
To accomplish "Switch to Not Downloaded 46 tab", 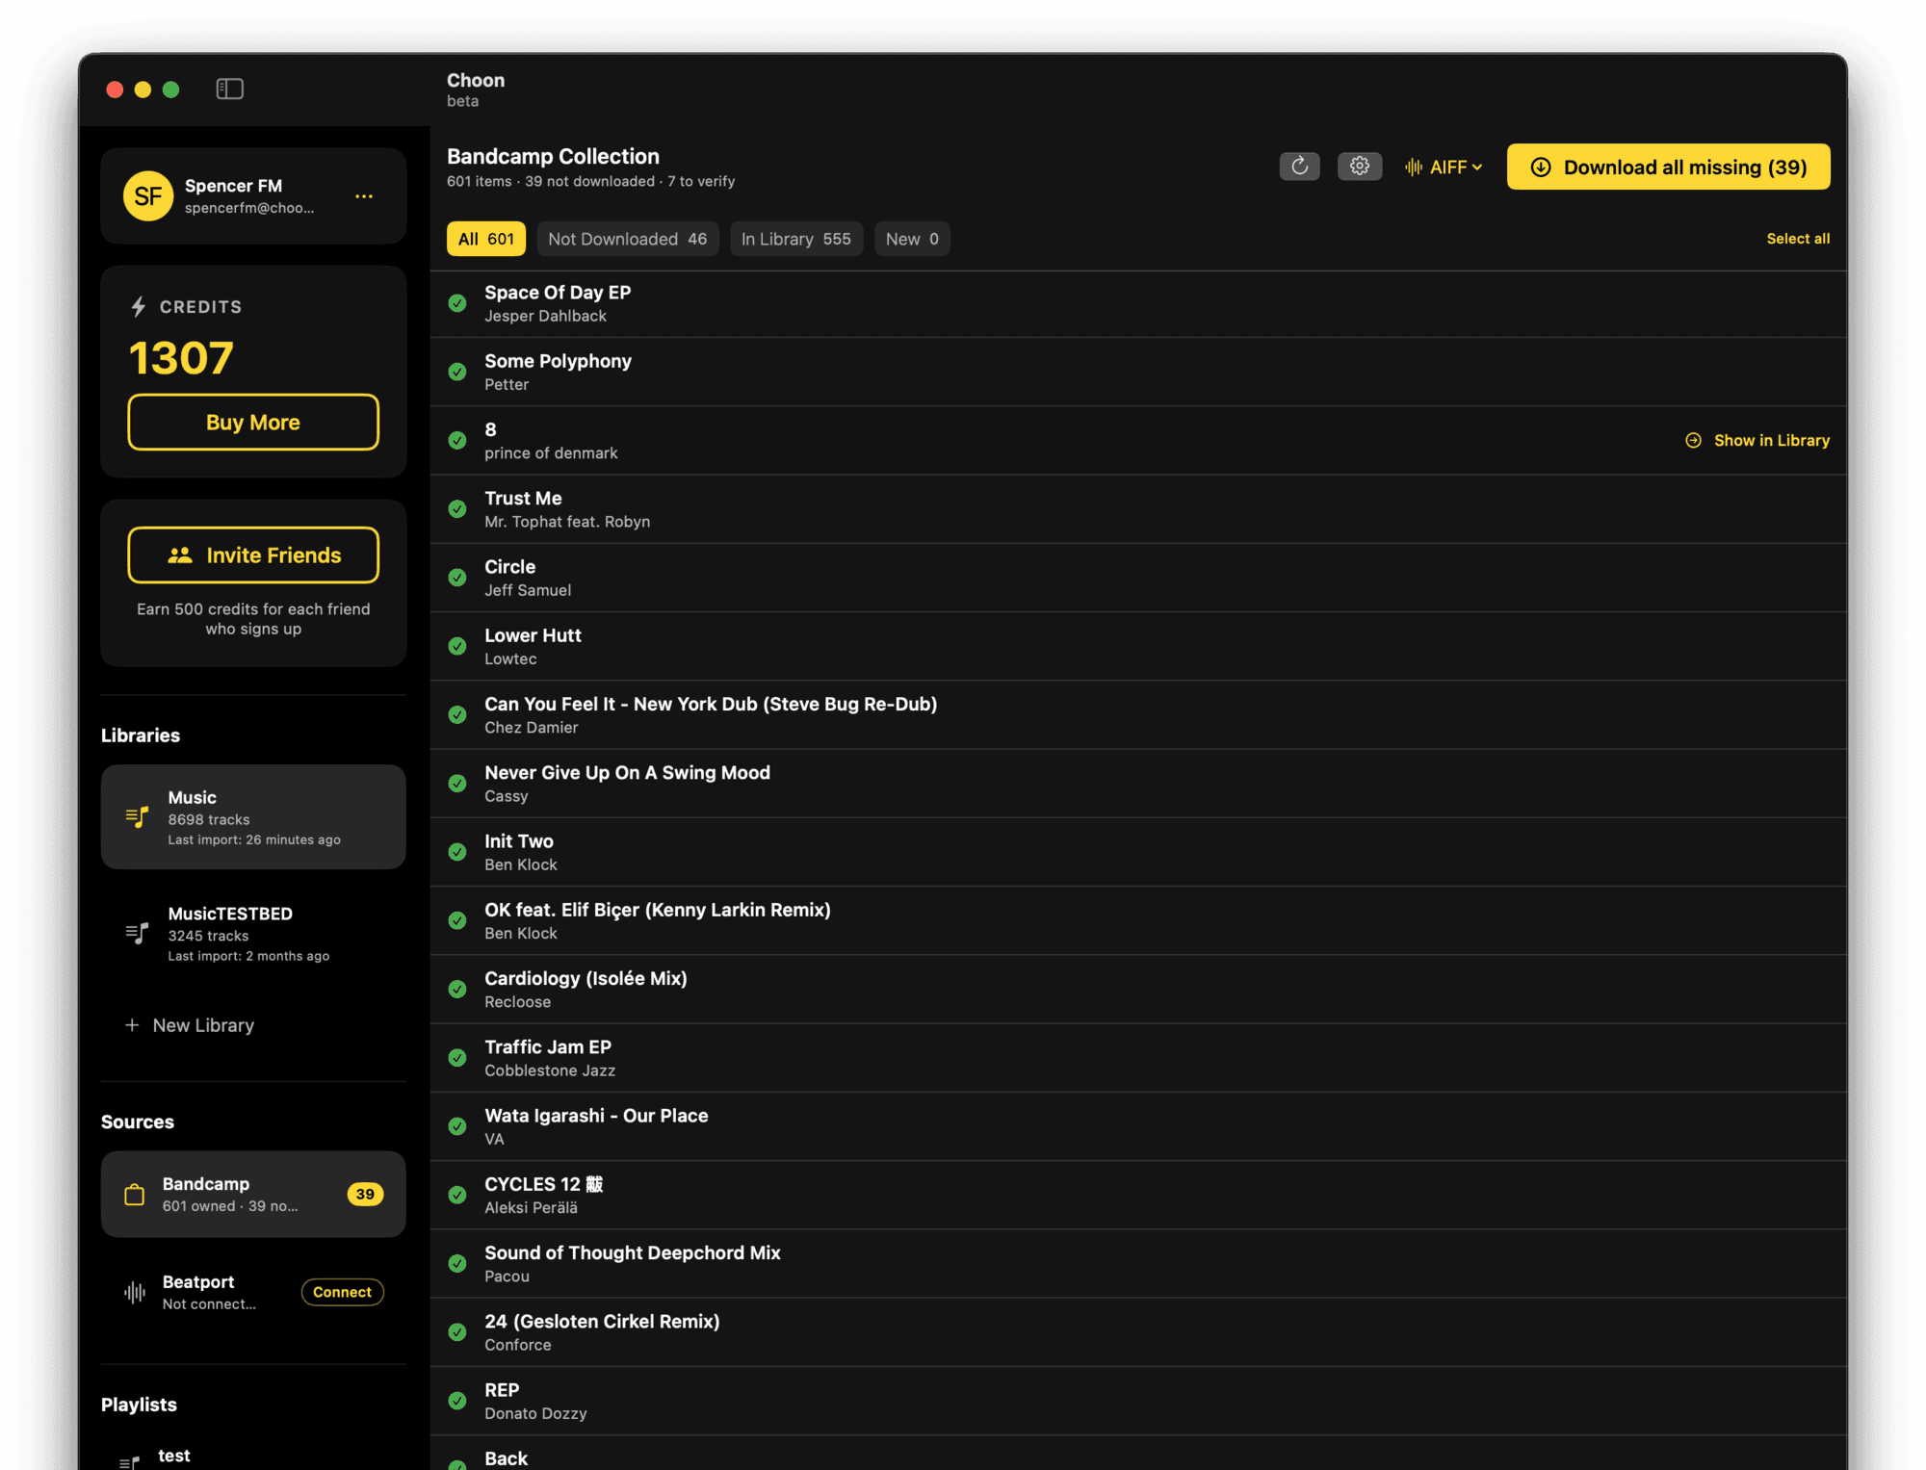I will (627, 239).
